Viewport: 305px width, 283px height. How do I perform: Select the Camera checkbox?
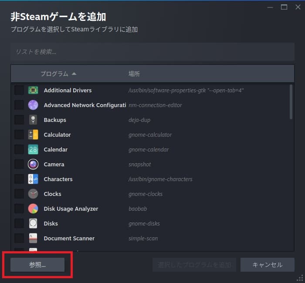coord(19,164)
